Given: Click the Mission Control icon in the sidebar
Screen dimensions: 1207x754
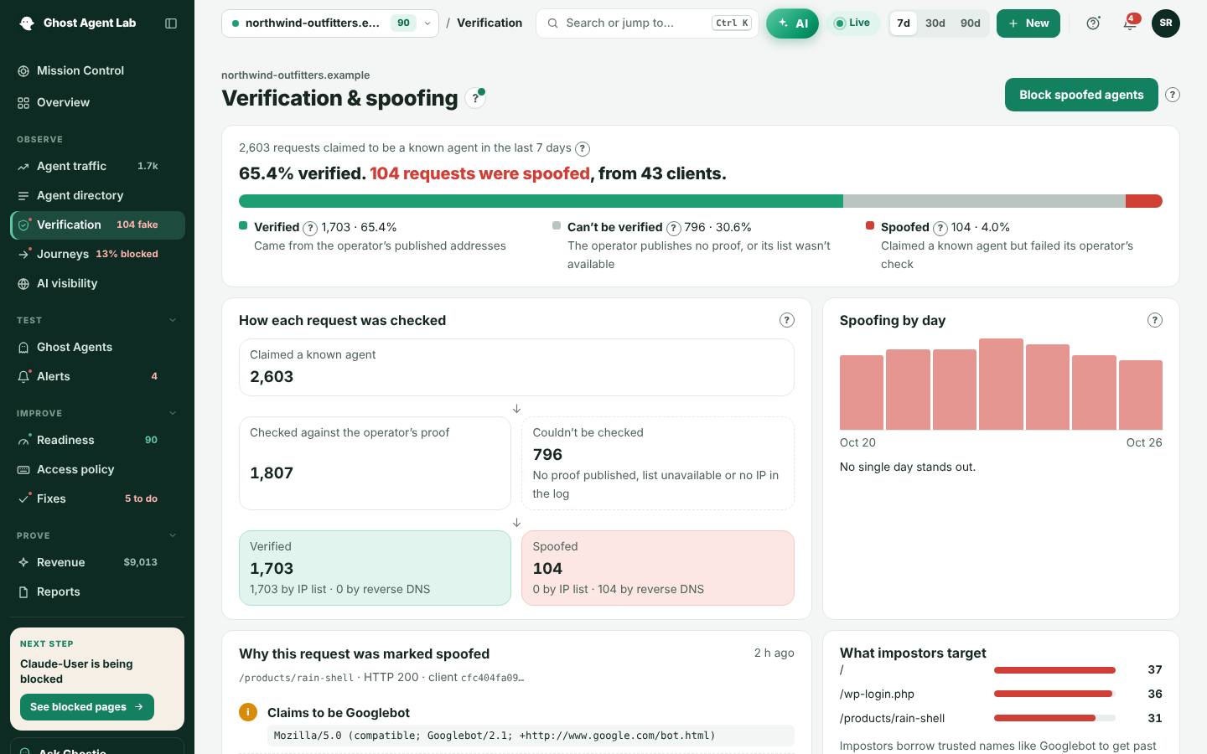Looking at the screenshot, I should pyautogui.click(x=23, y=71).
